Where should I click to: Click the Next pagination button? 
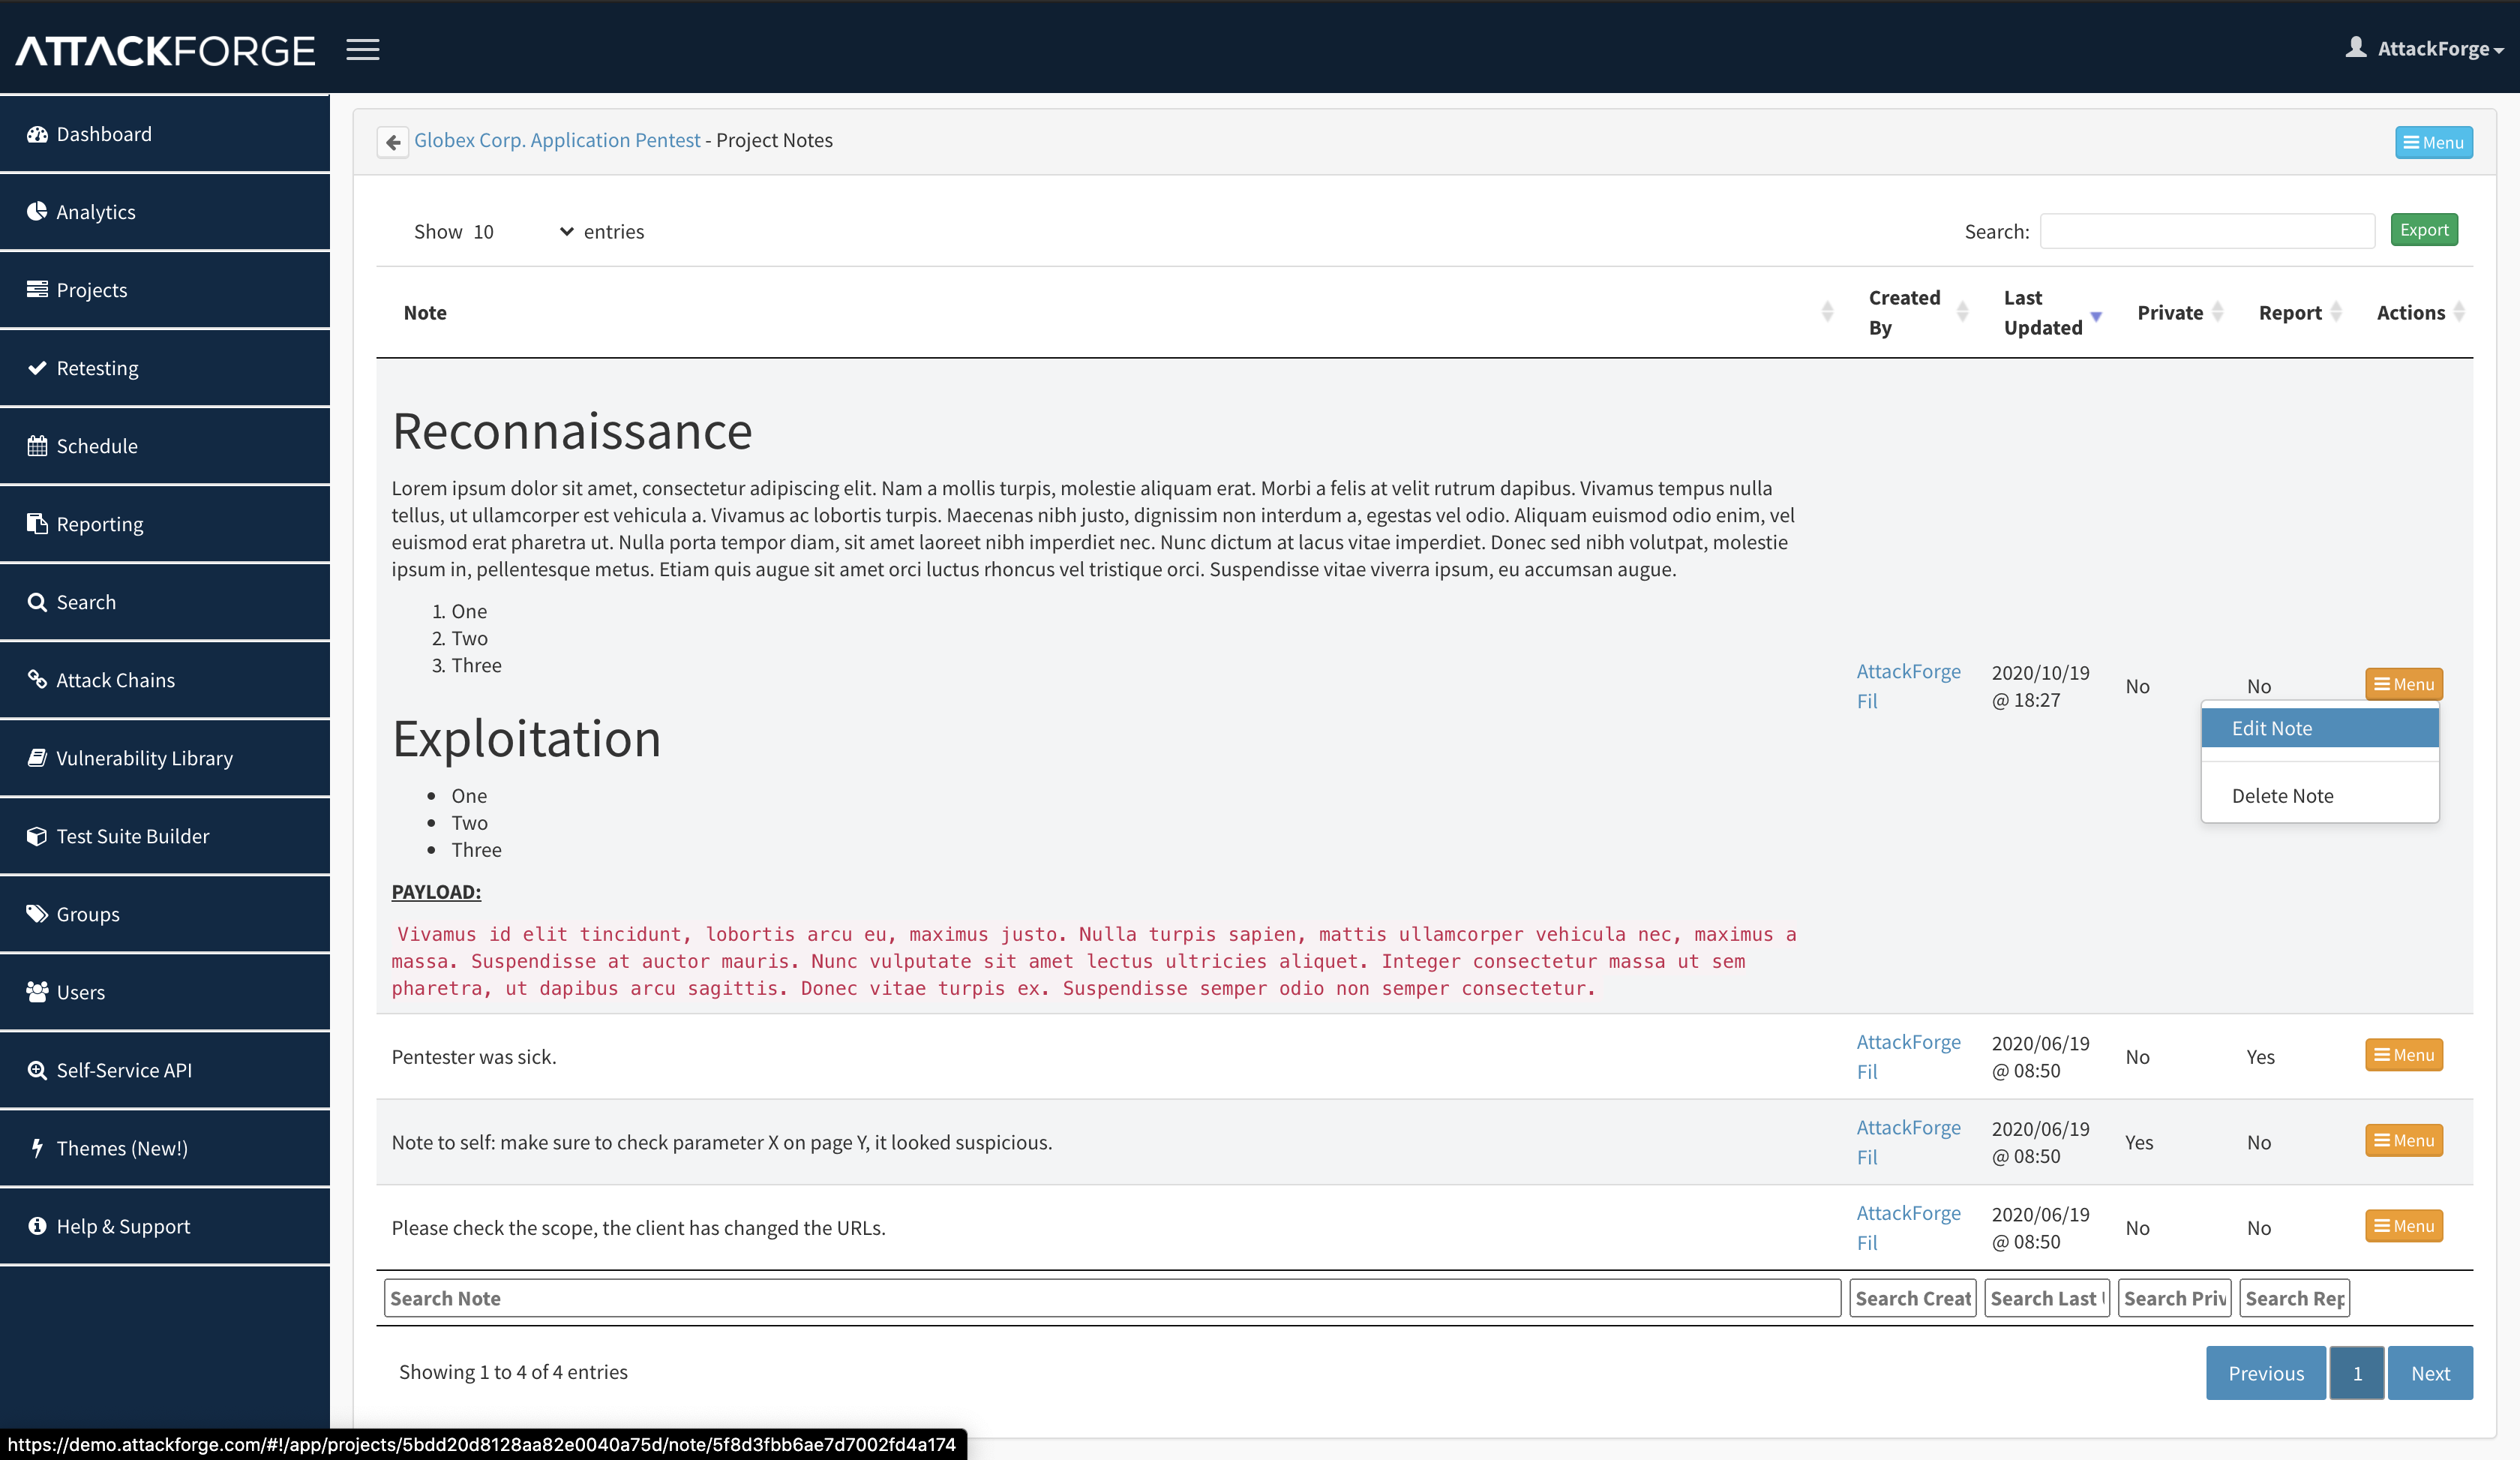tap(2430, 1373)
